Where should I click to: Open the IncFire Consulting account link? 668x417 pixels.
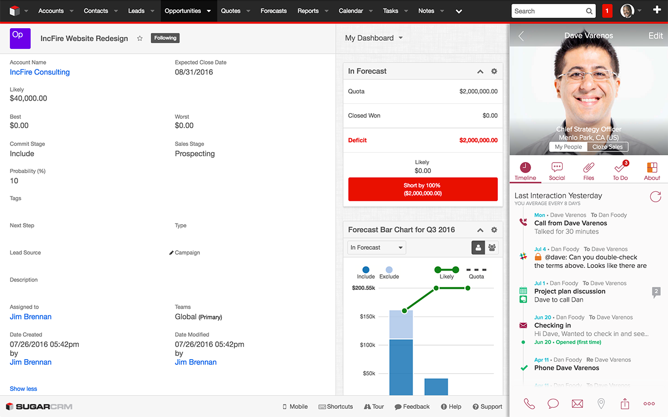39,72
